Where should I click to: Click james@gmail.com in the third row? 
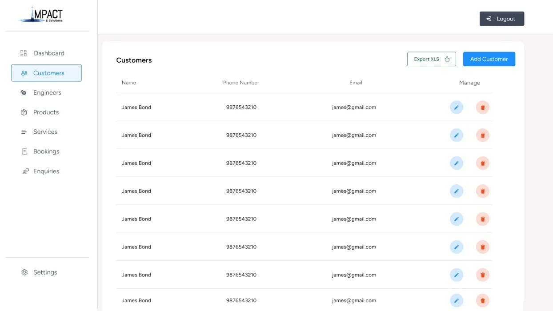coord(354,163)
